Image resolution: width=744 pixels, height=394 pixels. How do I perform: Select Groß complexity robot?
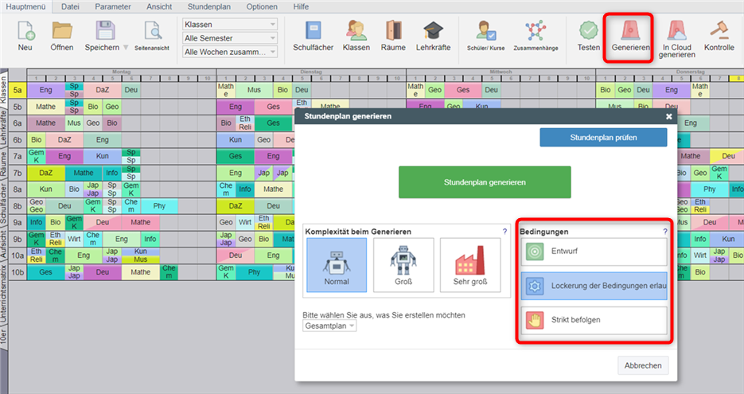click(x=403, y=265)
